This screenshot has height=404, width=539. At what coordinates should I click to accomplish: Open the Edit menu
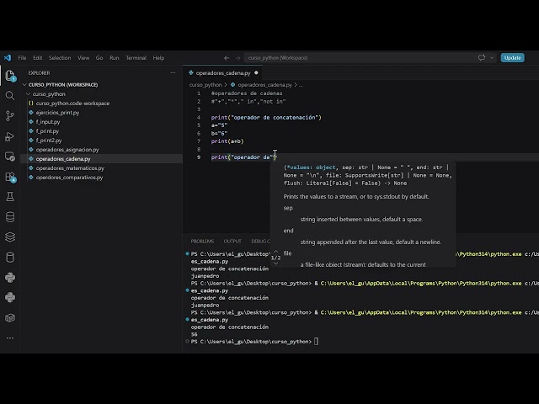point(37,58)
